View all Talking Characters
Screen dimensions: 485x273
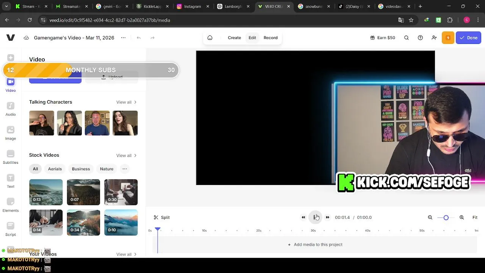(127, 102)
